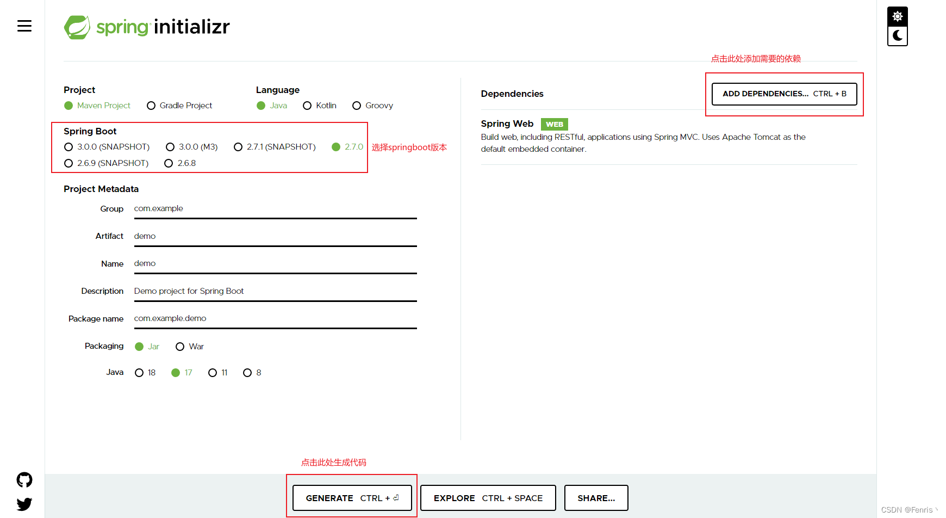Select Spring Boot 2.6.9 (SNAPSHOT)

tap(106, 163)
